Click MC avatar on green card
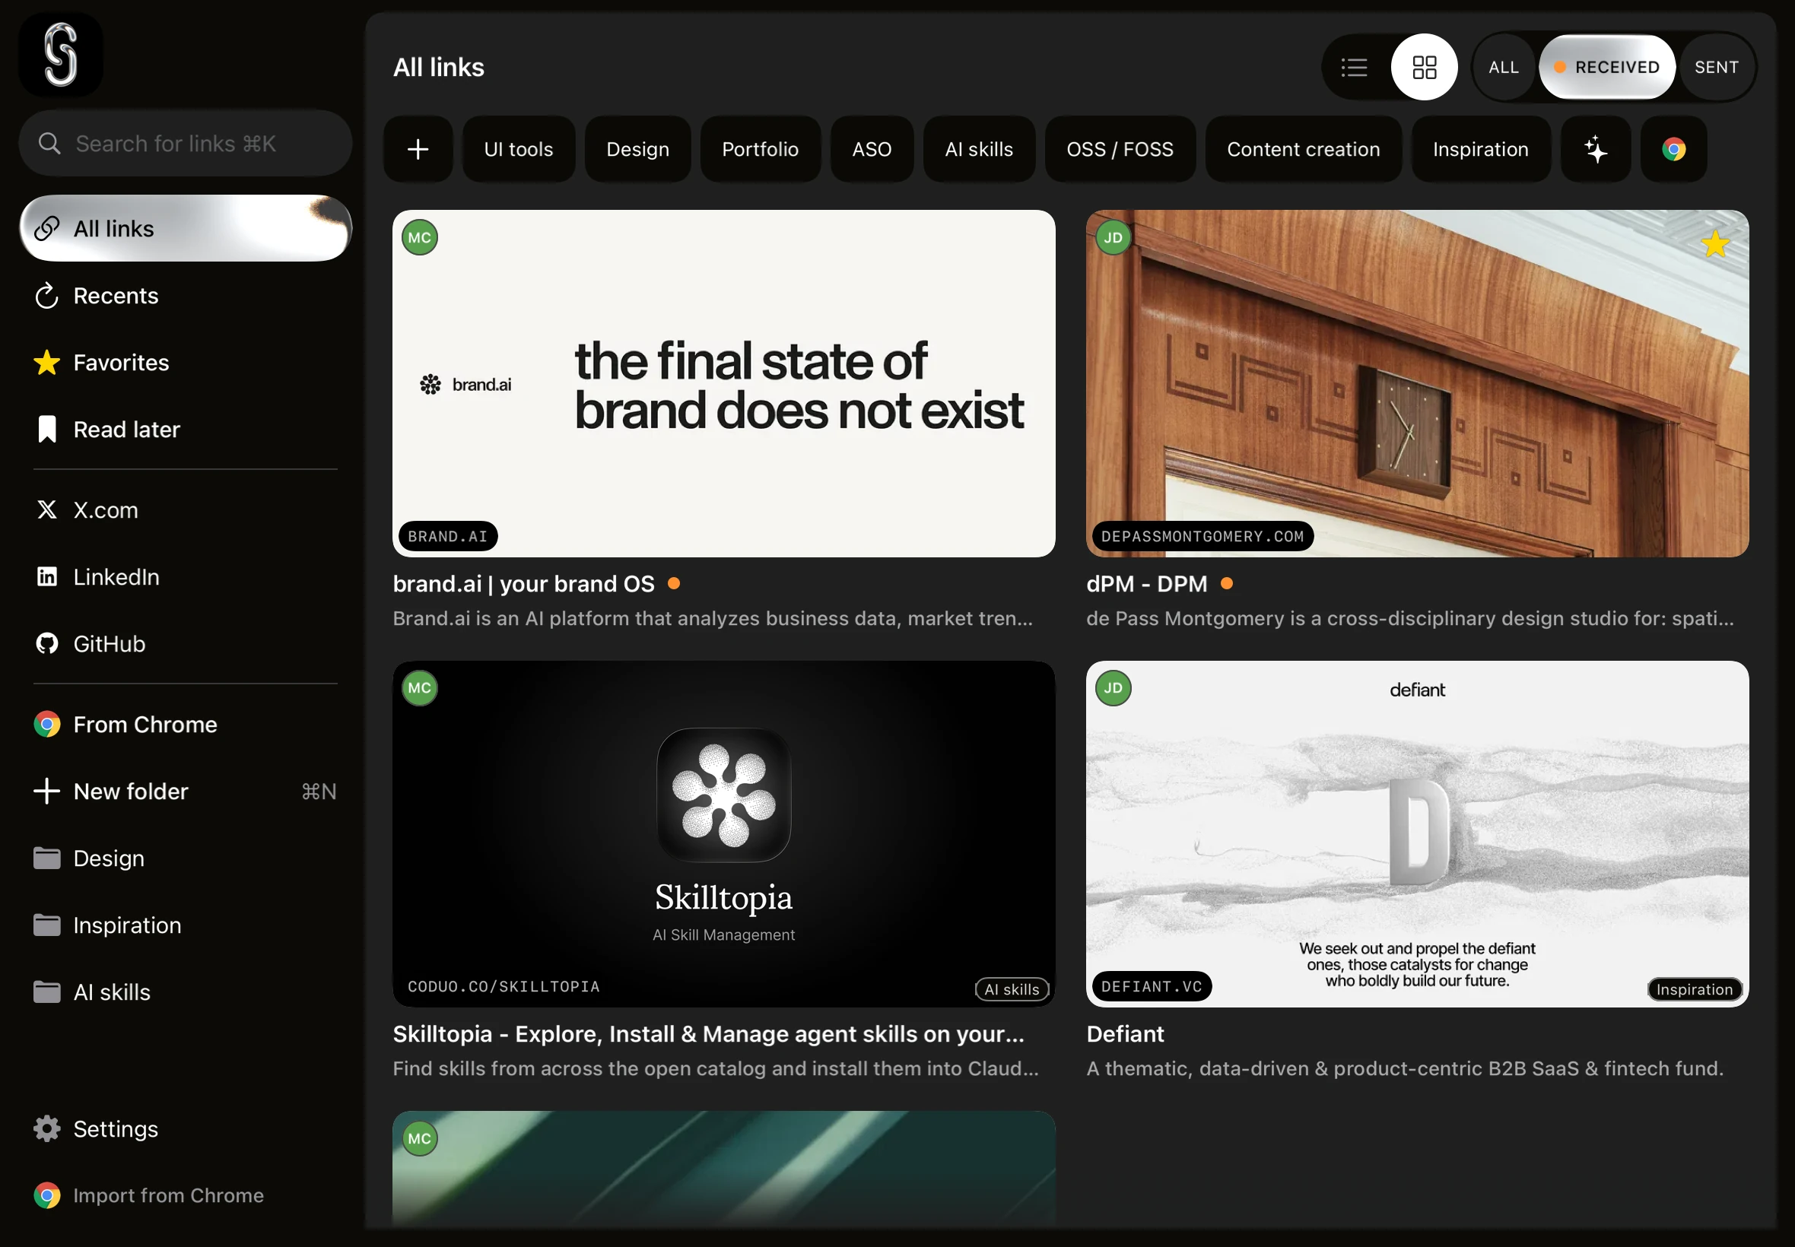The height and width of the screenshot is (1247, 1795). pos(420,1138)
